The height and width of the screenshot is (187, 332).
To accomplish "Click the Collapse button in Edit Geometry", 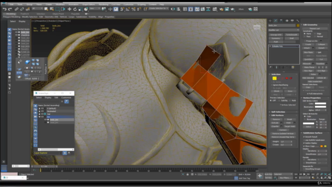I will tap(321, 45).
